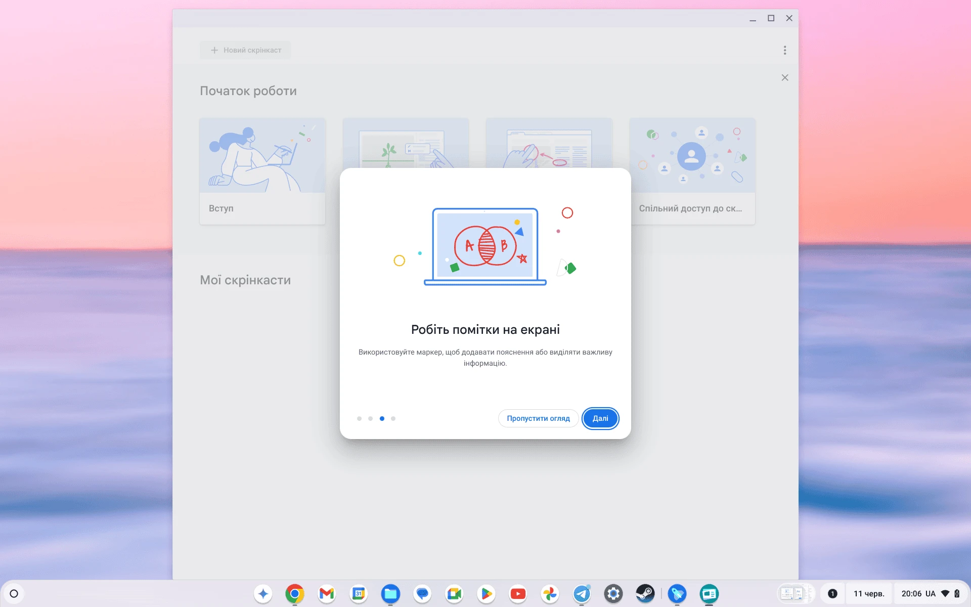Image resolution: width=971 pixels, height=607 pixels.
Task: Maximize the Screencast window
Action: point(771,18)
